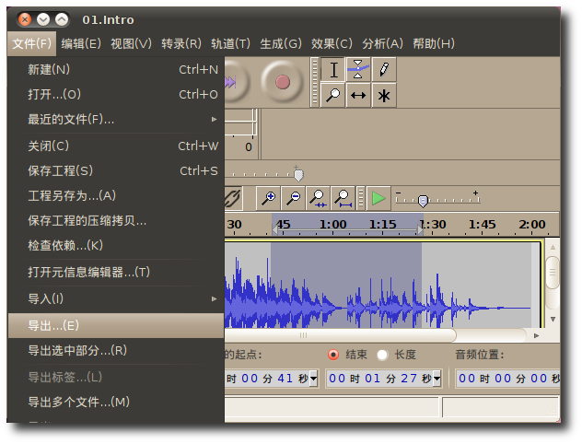
Task: Choose 关闭(C) menu entry
Action: (116, 146)
